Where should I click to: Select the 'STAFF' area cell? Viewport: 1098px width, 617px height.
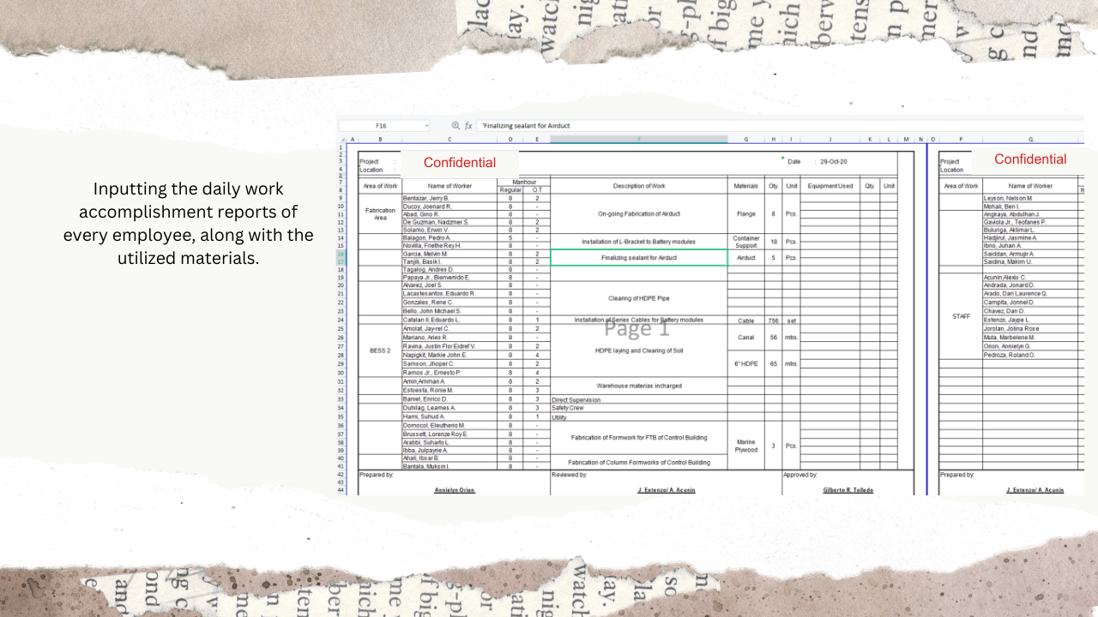[x=961, y=316]
